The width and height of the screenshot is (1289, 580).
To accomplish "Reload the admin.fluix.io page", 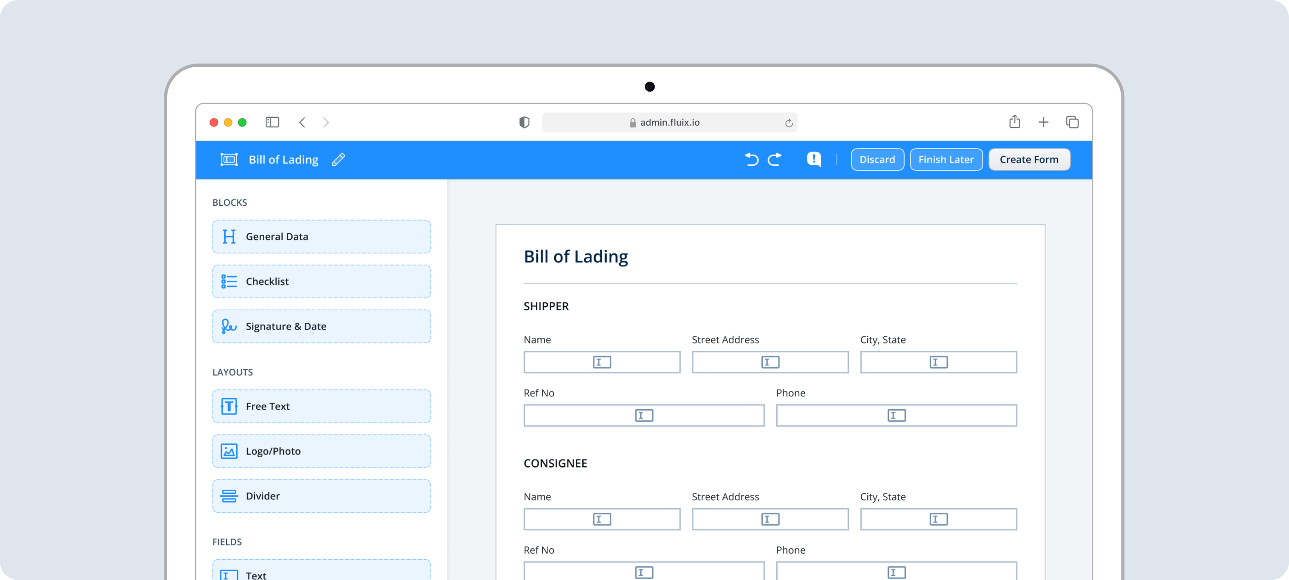I will [x=789, y=122].
